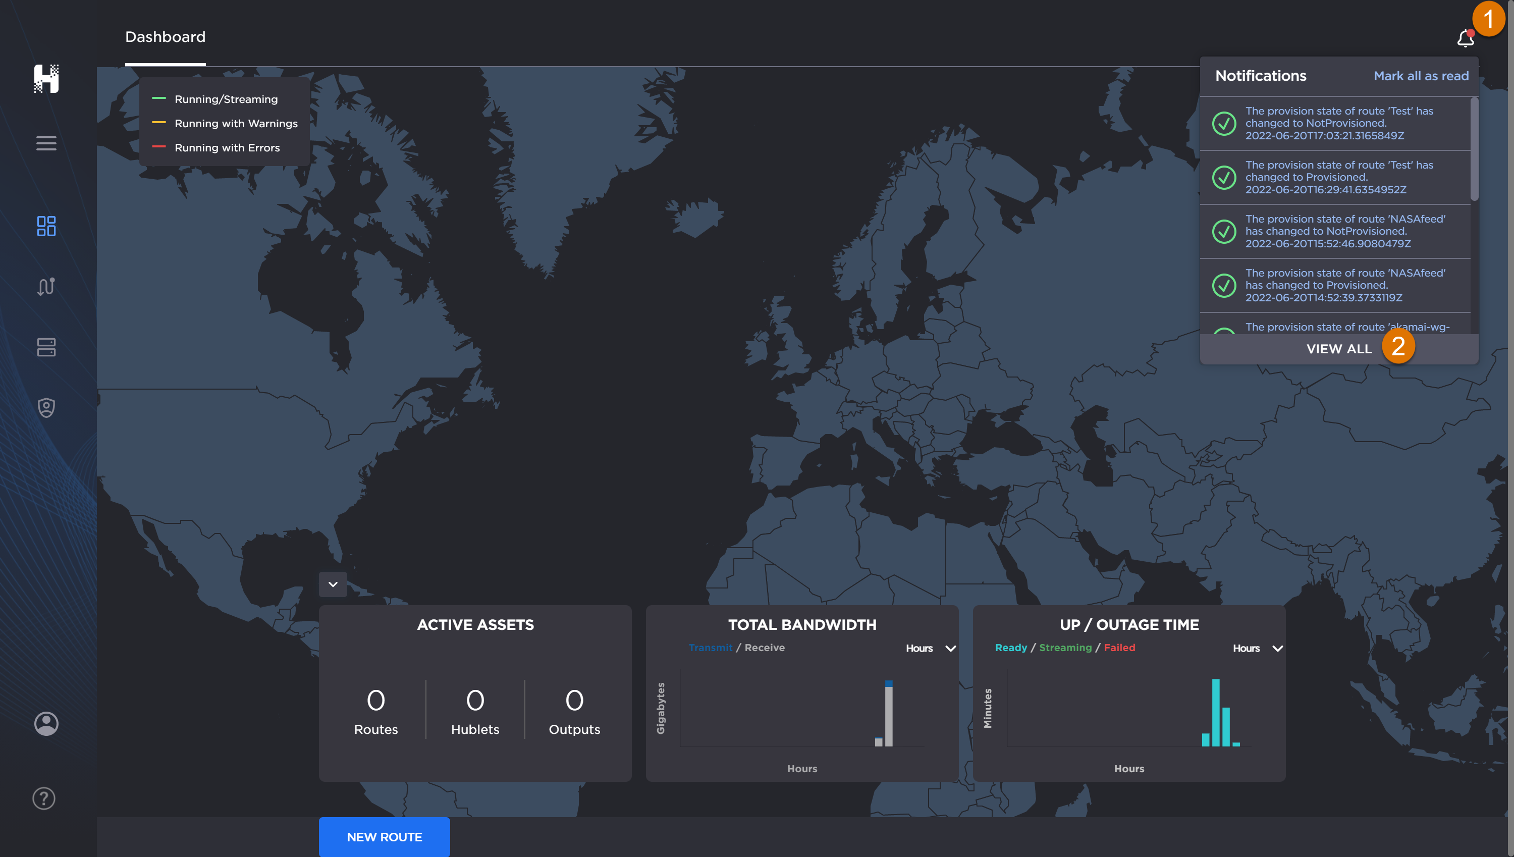The height and width of the screenshot is (857, 1514).
Task: Select the Dashboard grid icon in the sidebar
Action: (46, 226)
